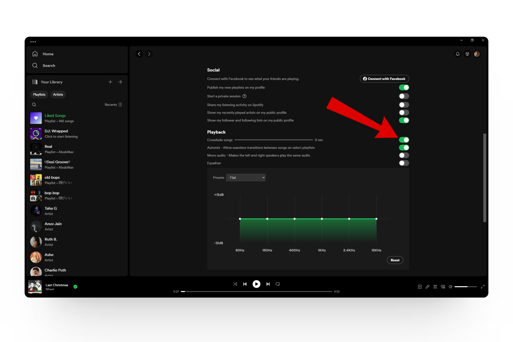Skip to the next track
Image resolution: width=513 pixels, height=342 pixels.
pyautogui.click(x=268, y=284)
